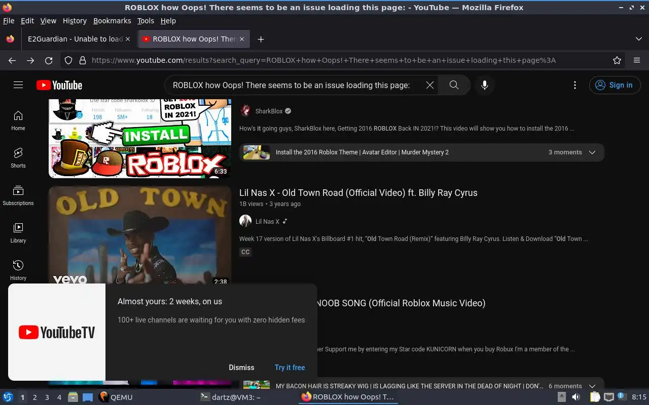Click the magnifier search button
649x405 pixels.
click(x=454, y=85)
